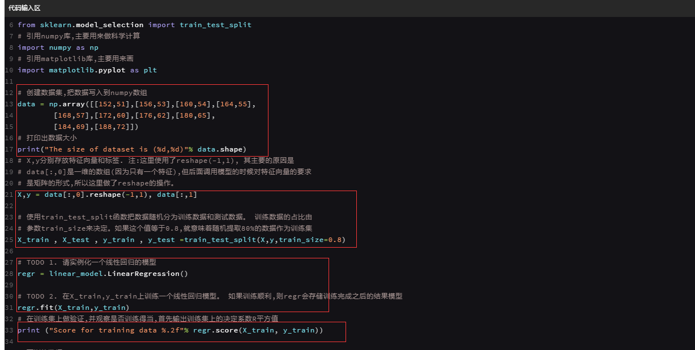This screenshot has width=695, height=350.
Task: Click line number 34 in gutter
Action: pos(8,342)
